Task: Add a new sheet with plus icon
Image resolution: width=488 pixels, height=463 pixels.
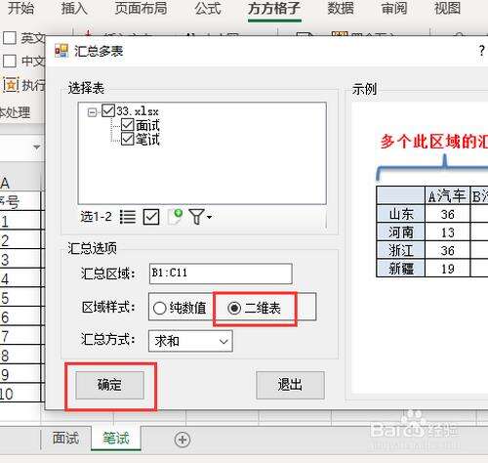Action: (x=183, y=440)
